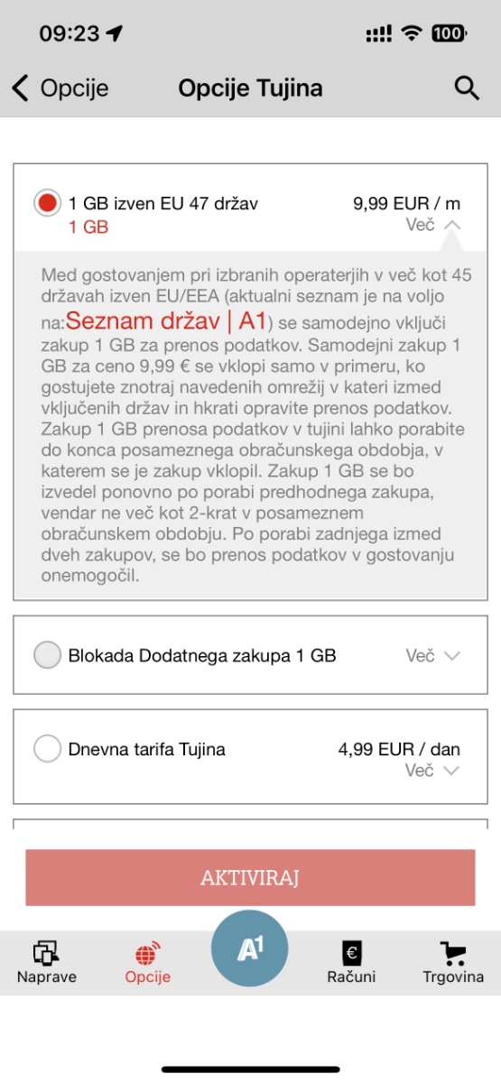Open the Računi euro bill icon
Viewport: 501px width, 1083px height.
click(x=351, y=953)
